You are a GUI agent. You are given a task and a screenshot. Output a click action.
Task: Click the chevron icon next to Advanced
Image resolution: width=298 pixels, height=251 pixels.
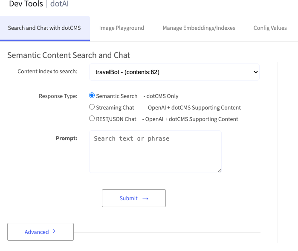coord(54,232)
